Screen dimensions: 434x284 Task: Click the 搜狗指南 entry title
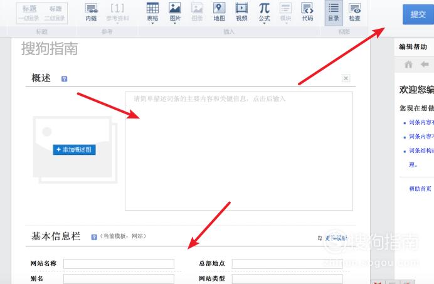click(50, 49)
